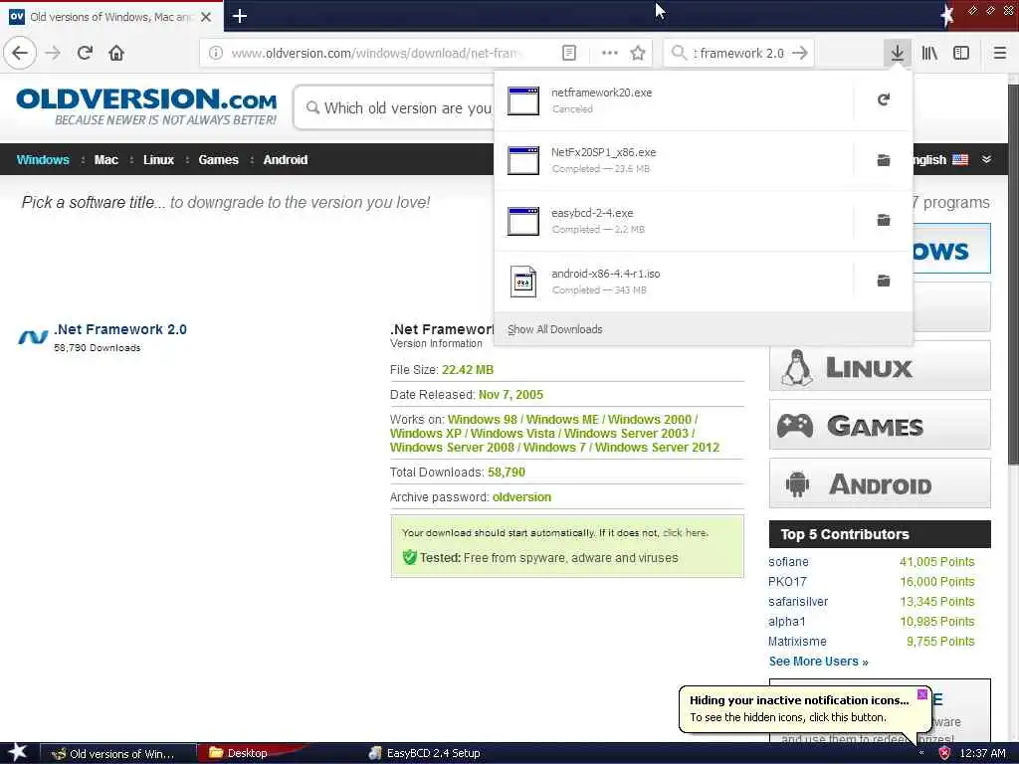Viewport: 1019px width, 764px height.
Task: Go back with the browser back arrow
Action: pyautogui.click(x=20, y=53)
